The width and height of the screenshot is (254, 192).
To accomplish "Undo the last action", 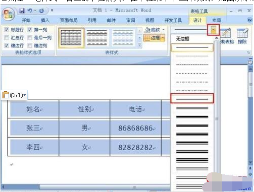I will (30, 11).
